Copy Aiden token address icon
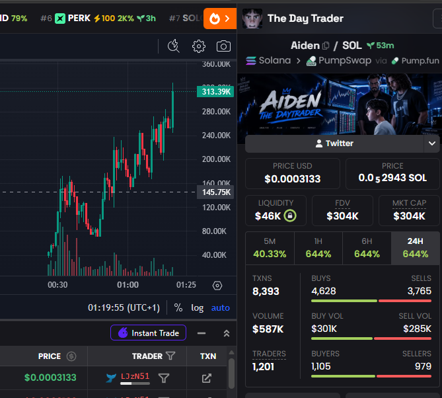Screen dimensions: 442x398 326,46
